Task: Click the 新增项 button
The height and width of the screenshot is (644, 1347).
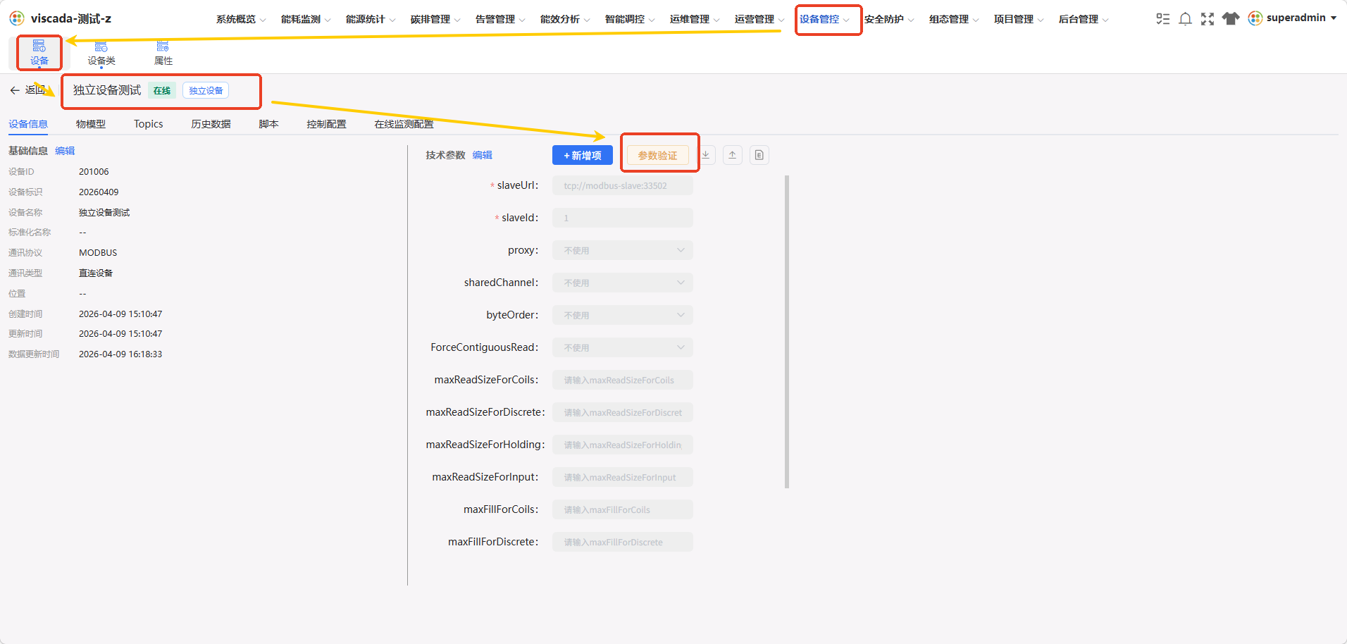Action: pos(583,155)
